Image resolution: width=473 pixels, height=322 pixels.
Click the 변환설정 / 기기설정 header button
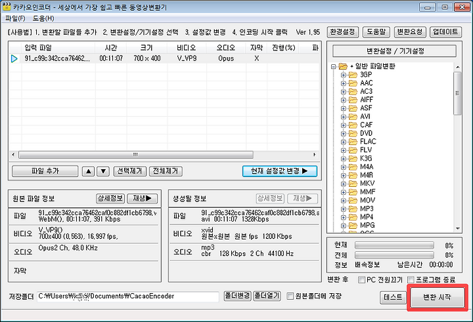395,51
